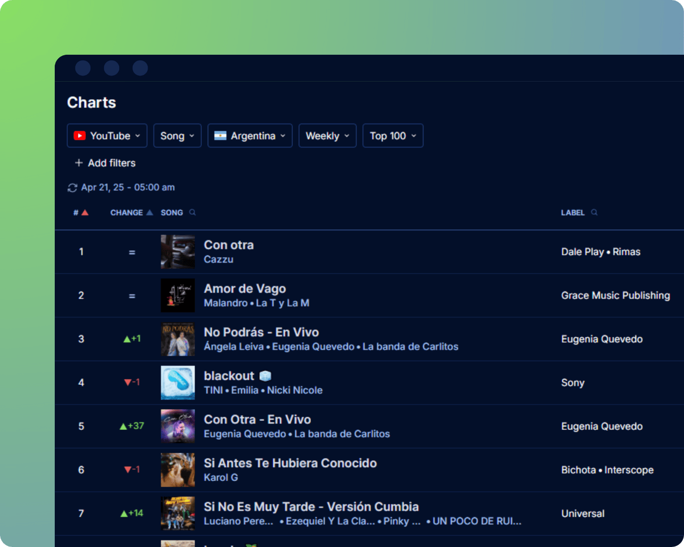The image size is (684, 547).
Task: Click the refresh icon beside the chart date
Action: pos(72,187)
